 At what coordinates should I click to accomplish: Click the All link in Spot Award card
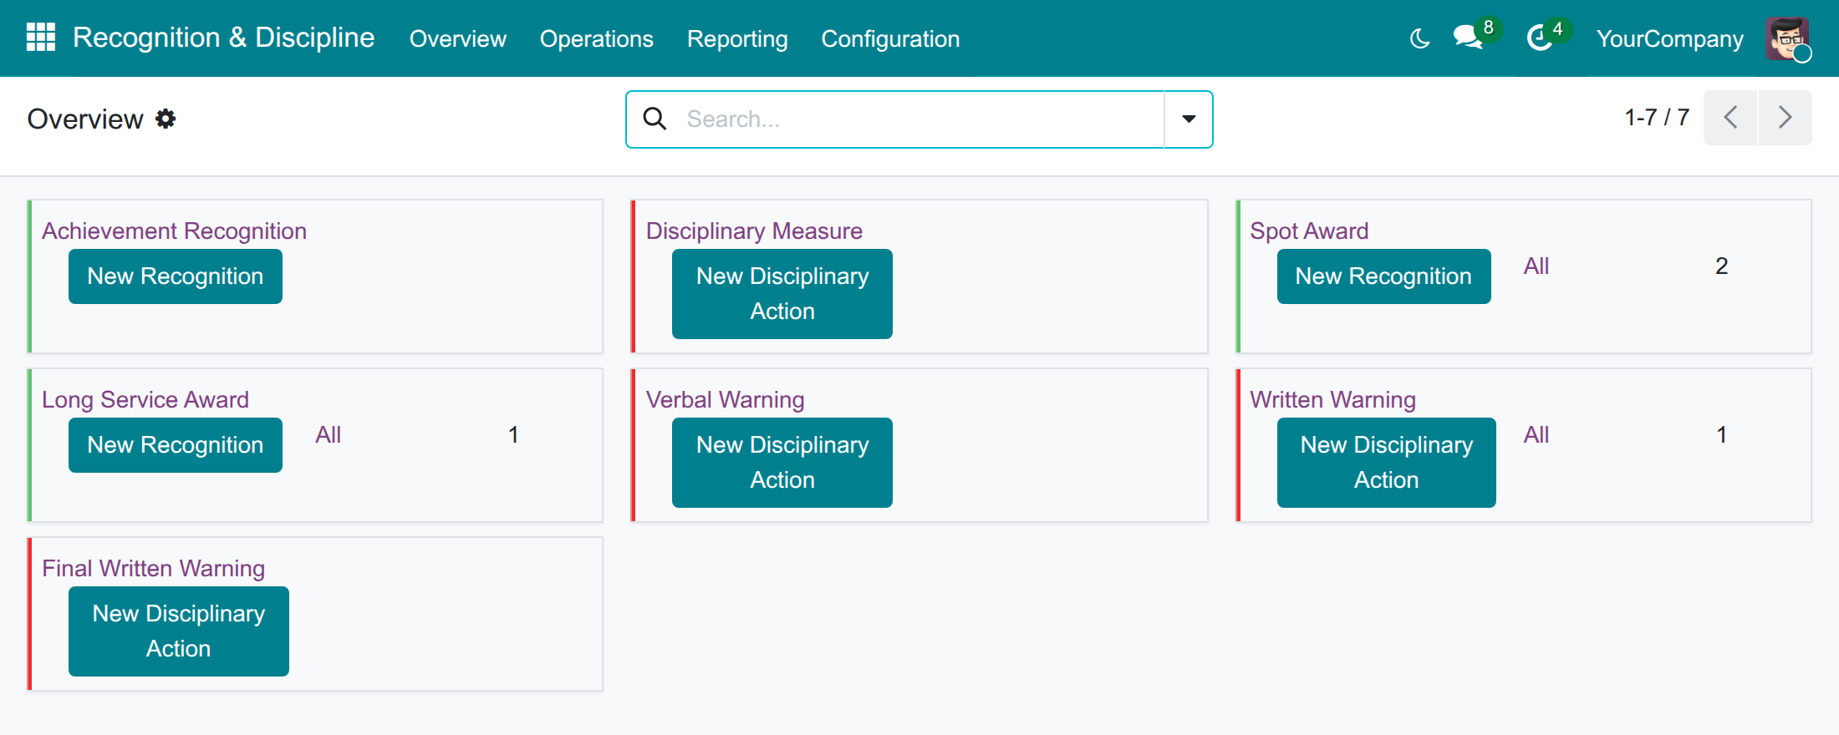(1536, 266)
